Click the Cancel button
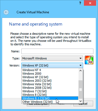Screen dimensions: 98x111 tap(83, 104)
